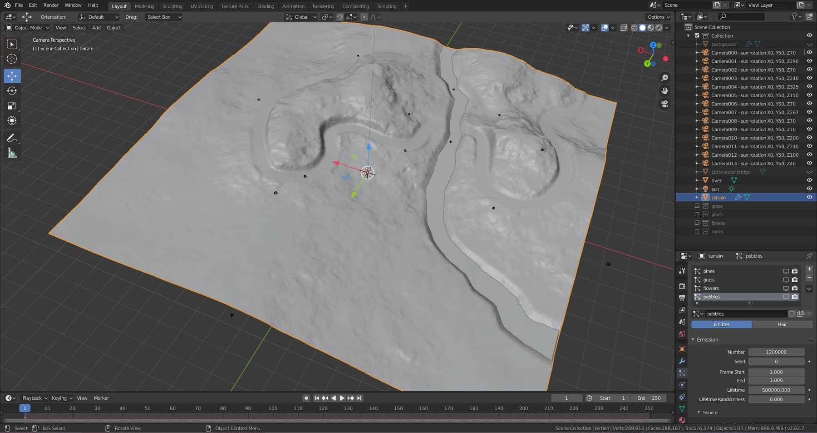Screen dimensions: 817x433
Task: Expand the terrain object in the outliner
Action: pyautogui.click(x=697, y=197)
